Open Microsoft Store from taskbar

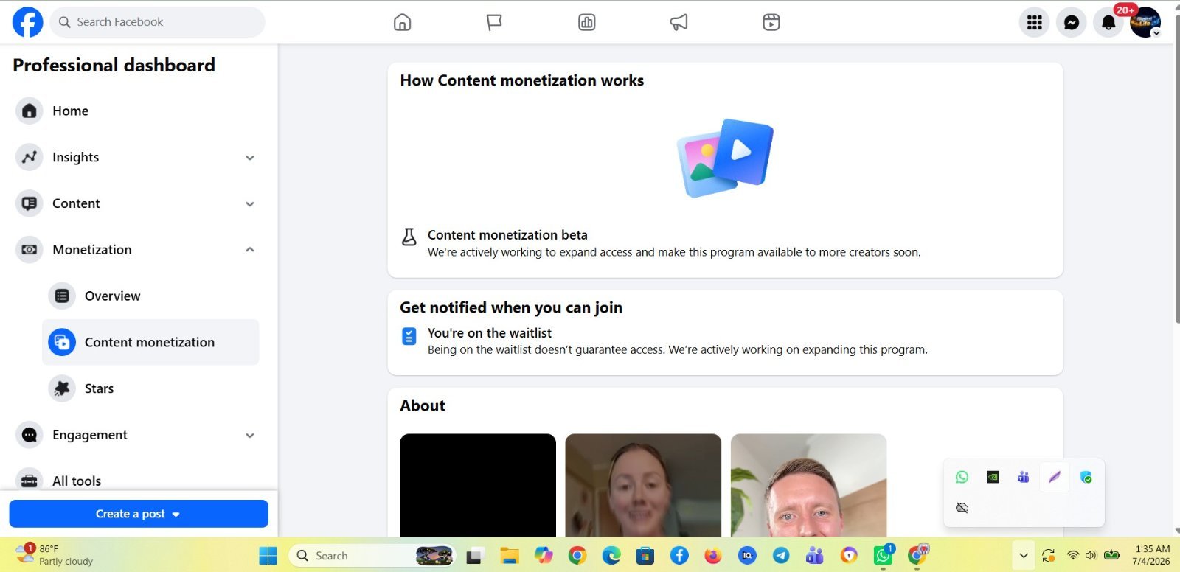[x=645, y=556]
